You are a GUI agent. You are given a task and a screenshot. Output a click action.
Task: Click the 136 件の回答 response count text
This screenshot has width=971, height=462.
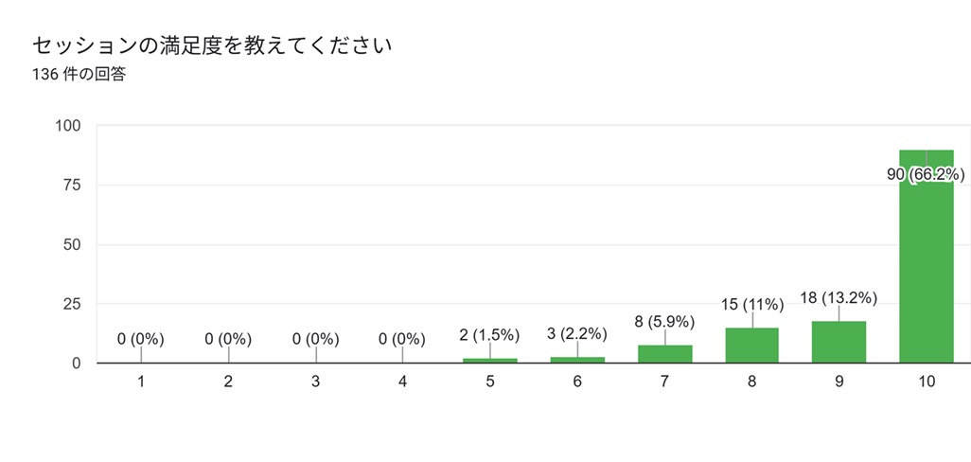tap(78, 75)
